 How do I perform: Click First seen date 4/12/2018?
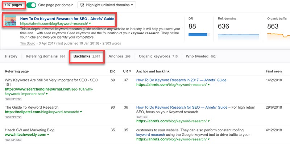point(274,130)
